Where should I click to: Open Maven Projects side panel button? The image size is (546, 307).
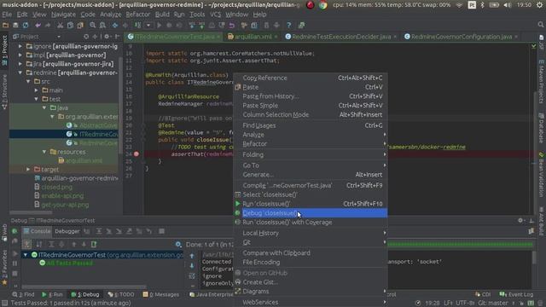click(541, 81)
